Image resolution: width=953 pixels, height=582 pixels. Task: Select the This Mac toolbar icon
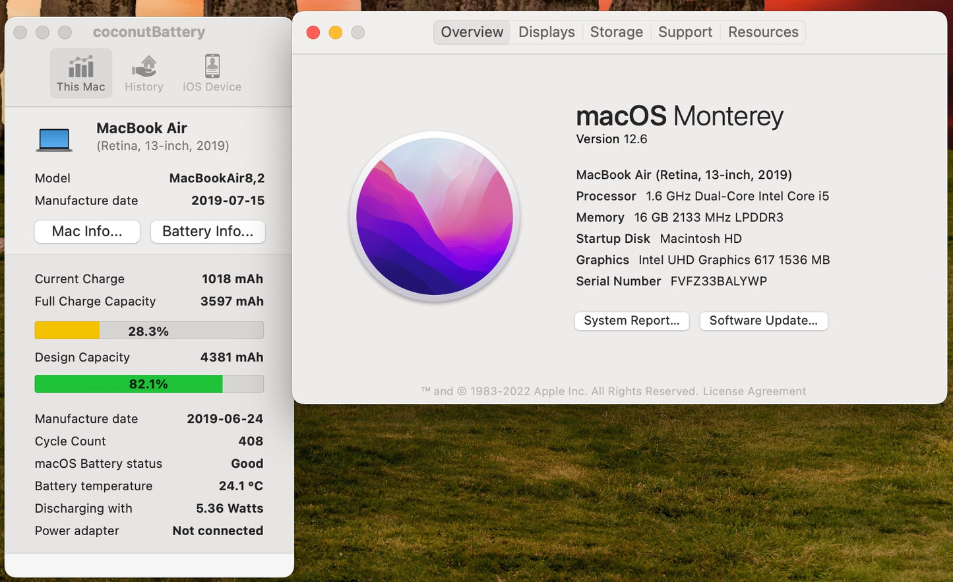click(80, 73)
